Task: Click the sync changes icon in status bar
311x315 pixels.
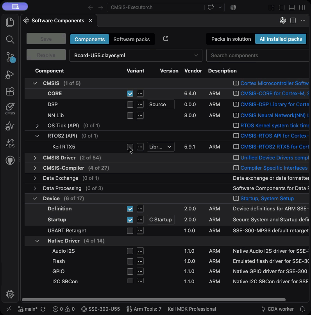Action: pyautogui.click(x=43, y=309)
